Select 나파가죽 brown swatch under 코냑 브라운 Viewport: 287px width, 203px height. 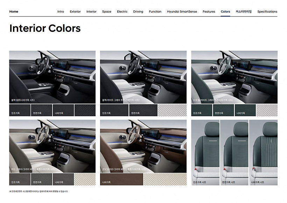pos(121,180)
